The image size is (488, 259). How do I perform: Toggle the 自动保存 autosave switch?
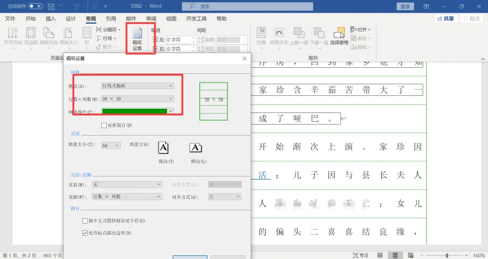click(35, 6)
